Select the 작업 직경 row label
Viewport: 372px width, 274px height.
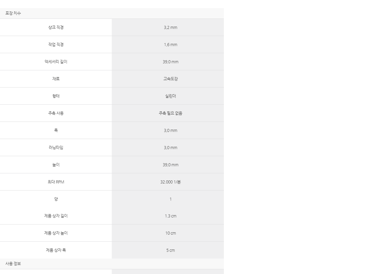tap(56, 44)
